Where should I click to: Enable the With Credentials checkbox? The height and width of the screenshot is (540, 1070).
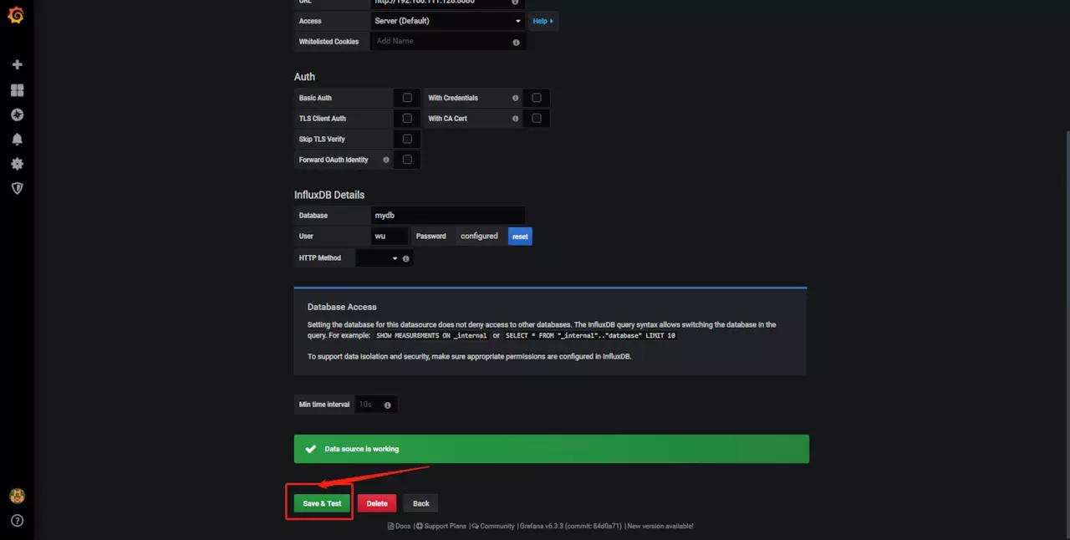pos(537,98)
